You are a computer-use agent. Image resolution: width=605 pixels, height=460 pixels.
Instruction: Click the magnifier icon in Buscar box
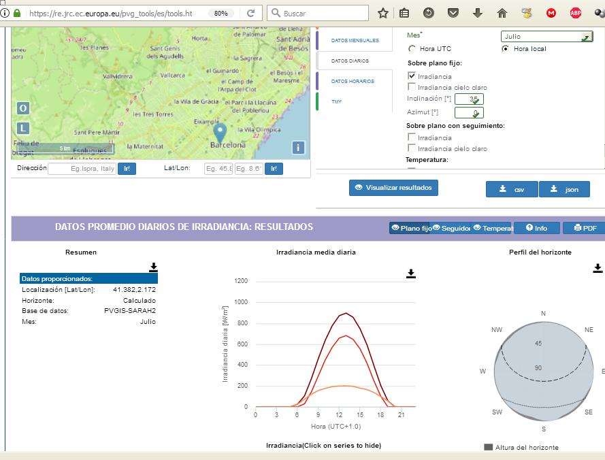click(x=276, y=13)
